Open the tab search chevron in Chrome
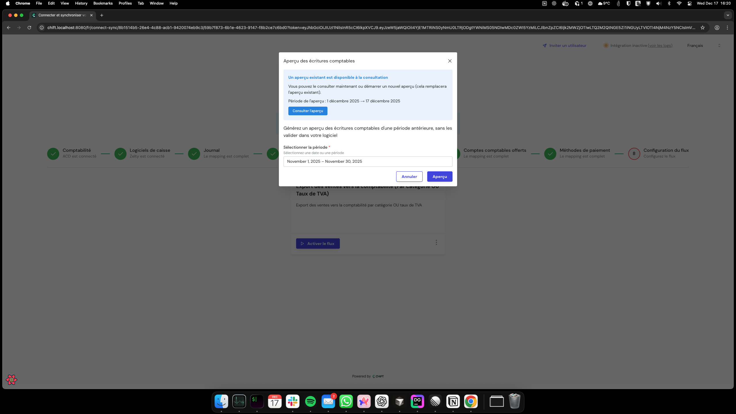Screen dimensions: 736x414 point(728,15)
